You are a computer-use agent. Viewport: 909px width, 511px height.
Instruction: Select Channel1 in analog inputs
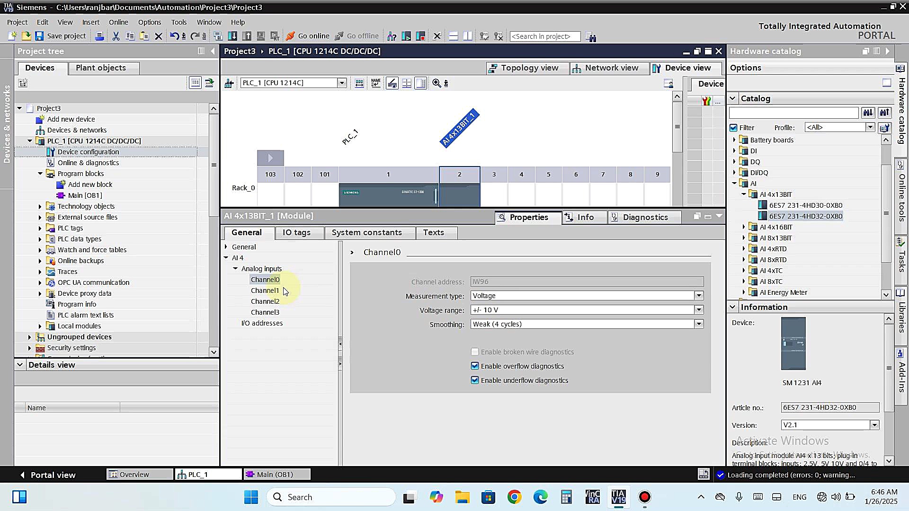click(x=265, y=291)
